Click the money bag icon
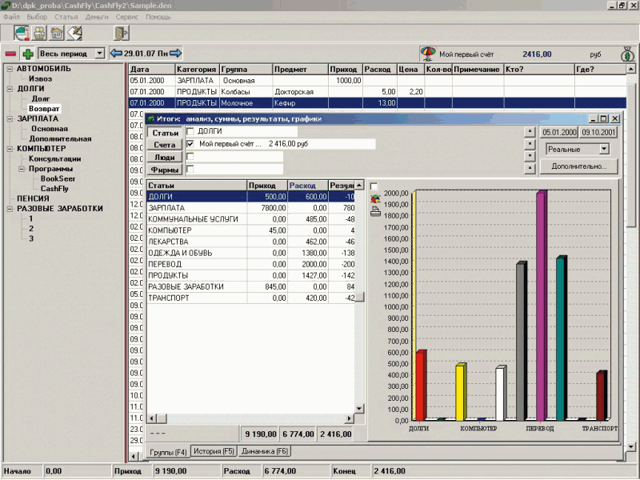 (628, 54)
